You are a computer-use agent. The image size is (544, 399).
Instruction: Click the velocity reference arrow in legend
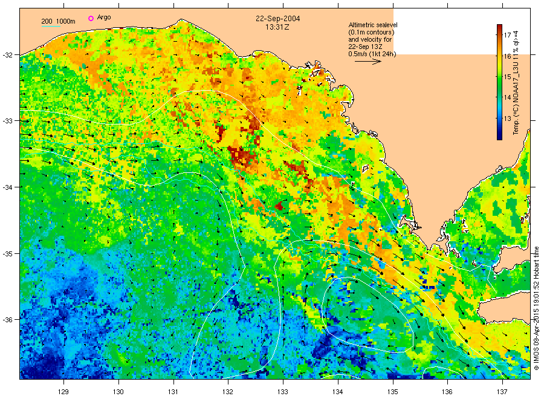pyautogui.click(x=368, y=62)
